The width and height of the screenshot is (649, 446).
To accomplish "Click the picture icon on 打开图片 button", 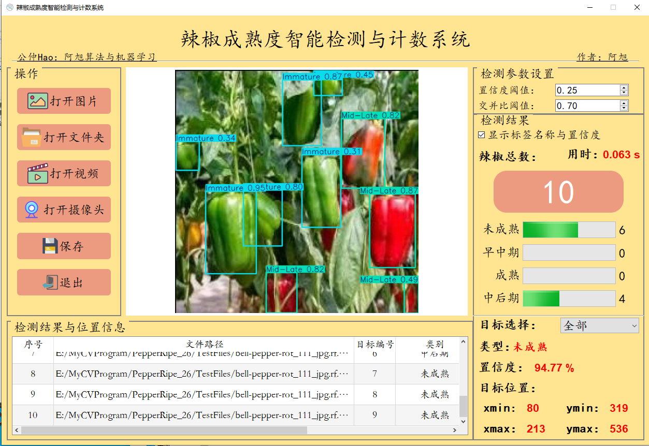I will coord(38,101).
